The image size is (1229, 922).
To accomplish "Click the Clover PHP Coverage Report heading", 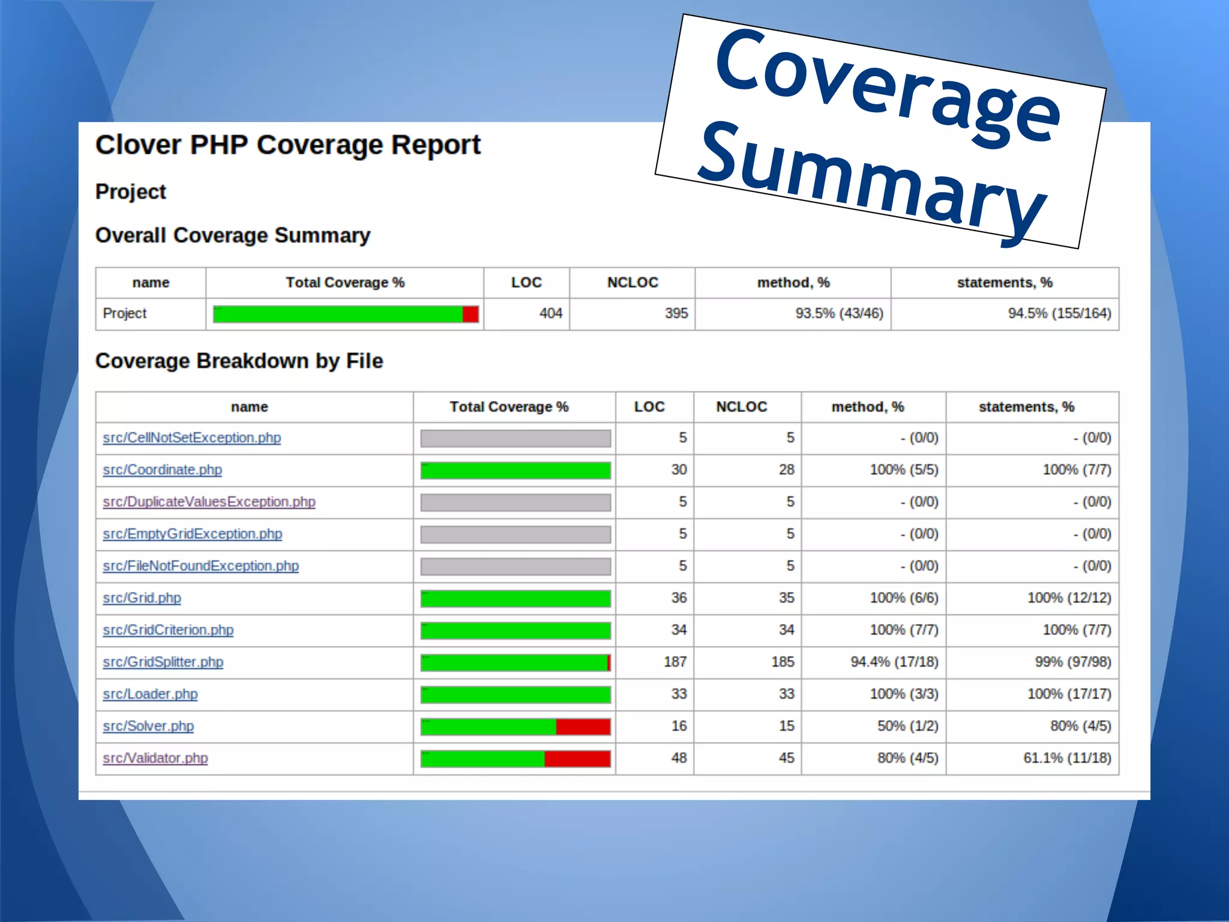I will tap(287, 145).
